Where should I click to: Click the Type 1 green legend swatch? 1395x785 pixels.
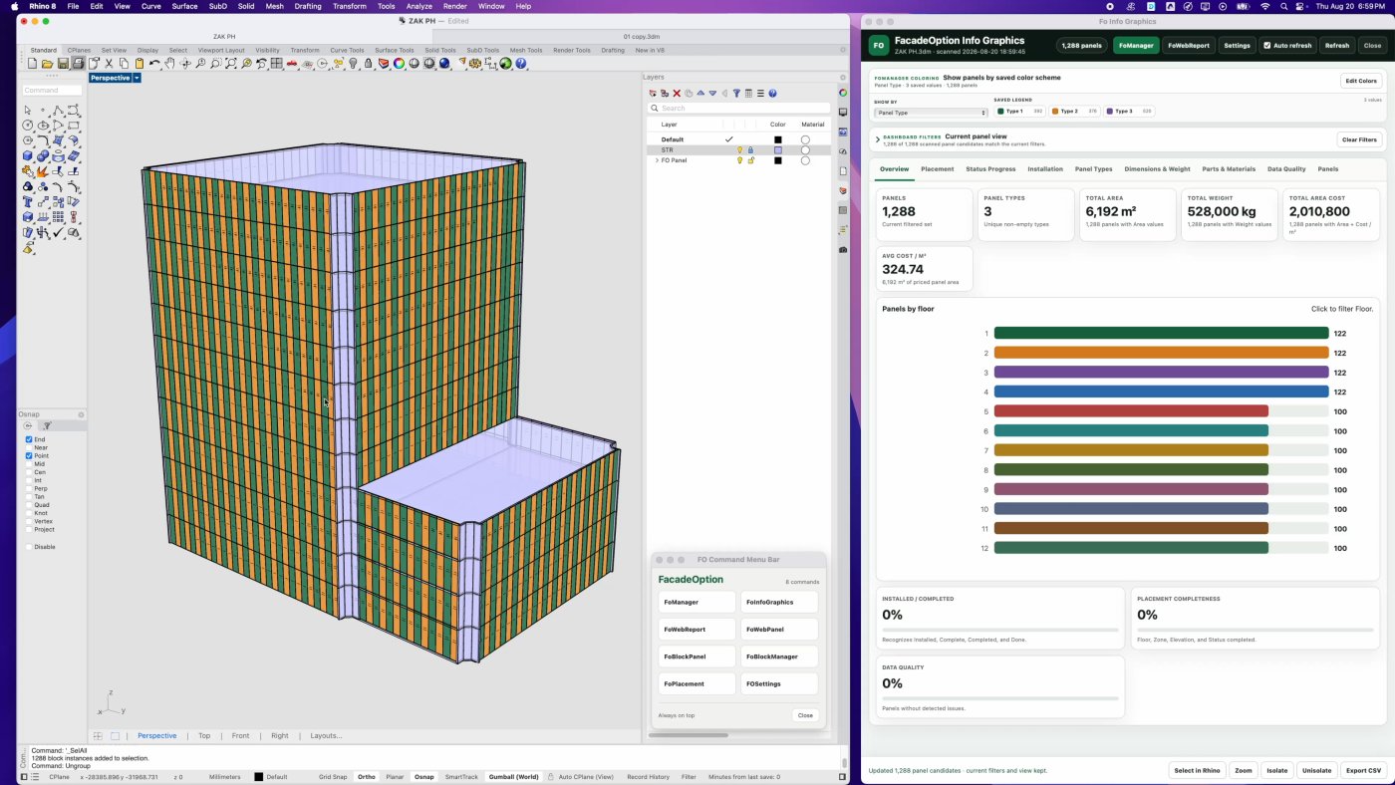click(x=1001, y=112)
